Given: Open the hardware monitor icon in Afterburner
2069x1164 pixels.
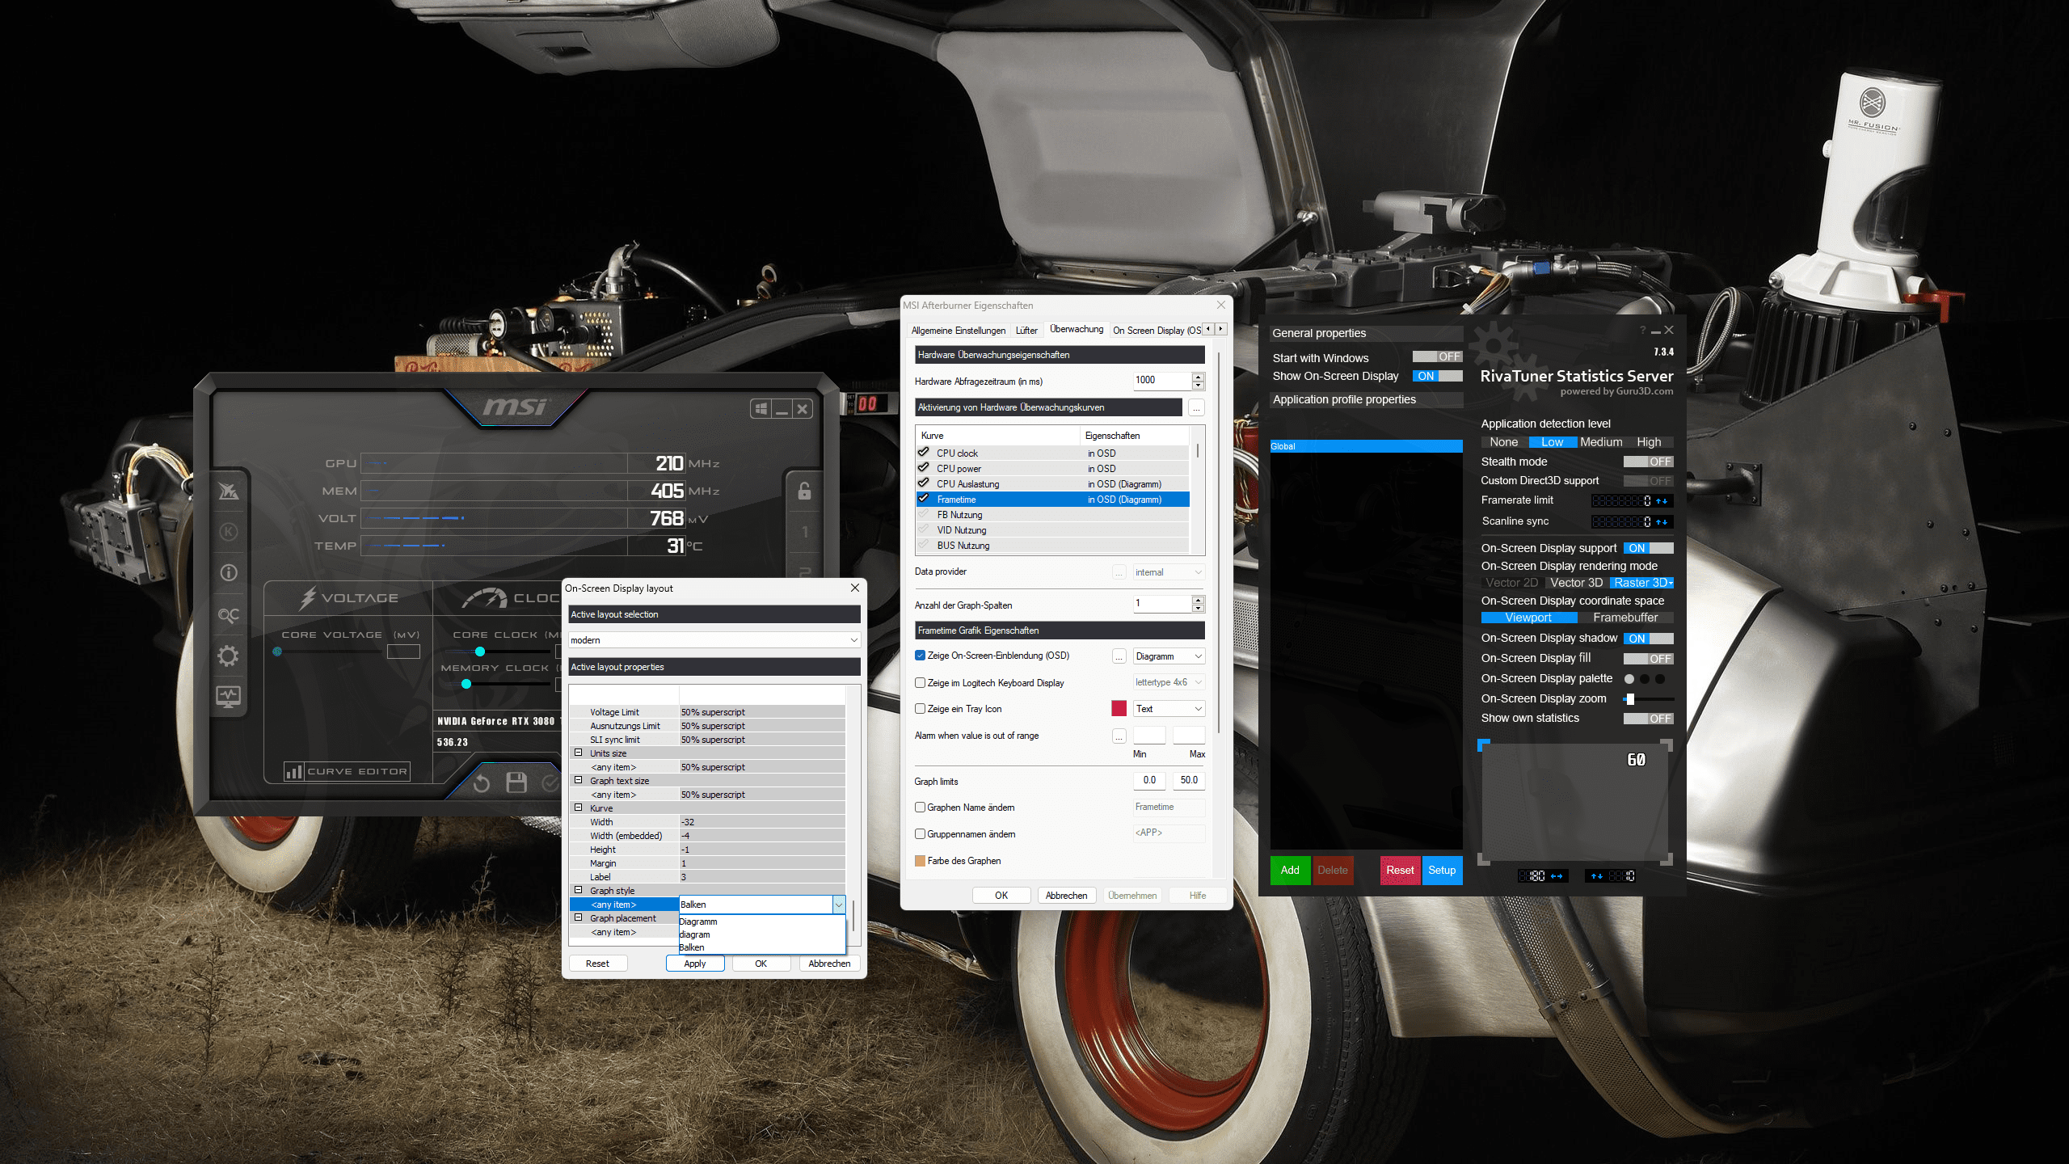Looking at the screenshot, I should pyautogui.click(x=229, y=697).
